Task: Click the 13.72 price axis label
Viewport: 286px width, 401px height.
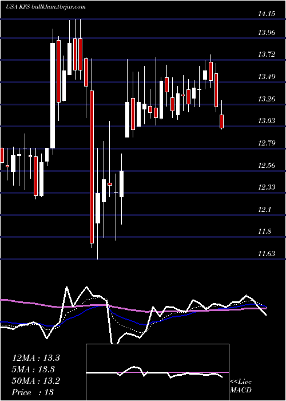Action: (x=267, y=54)
